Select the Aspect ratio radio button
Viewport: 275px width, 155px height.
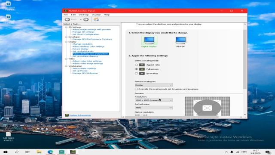(136, 65)
